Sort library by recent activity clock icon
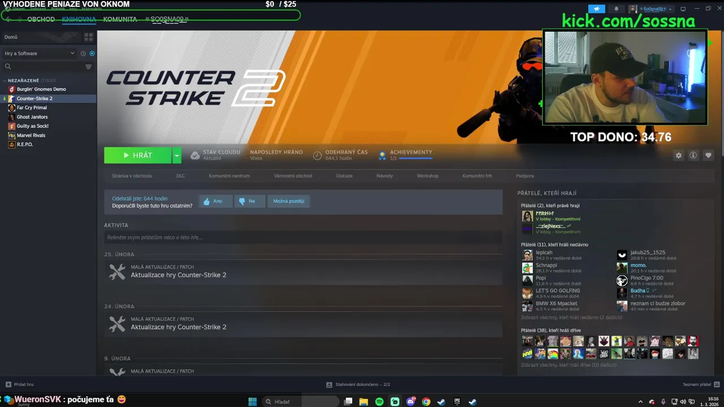This screenshot has height=407, width=724. [83, 53]
